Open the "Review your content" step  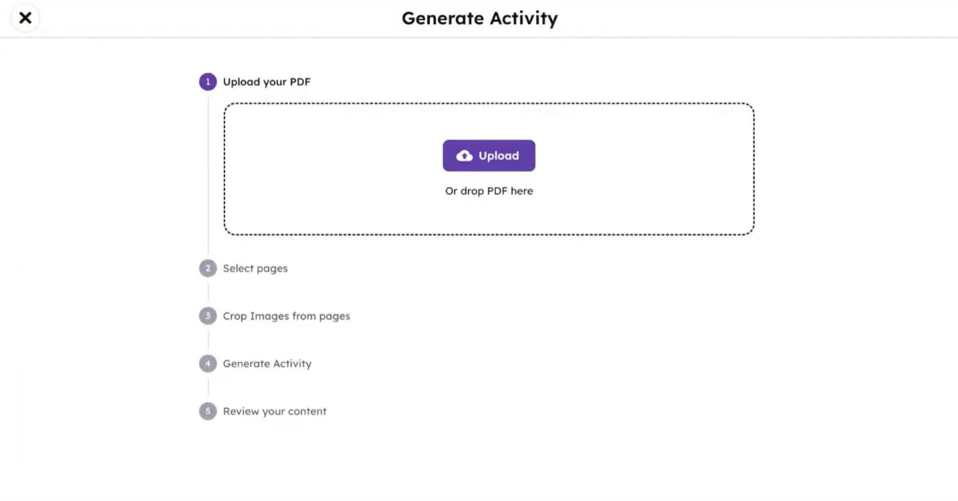tap(274, 411)
